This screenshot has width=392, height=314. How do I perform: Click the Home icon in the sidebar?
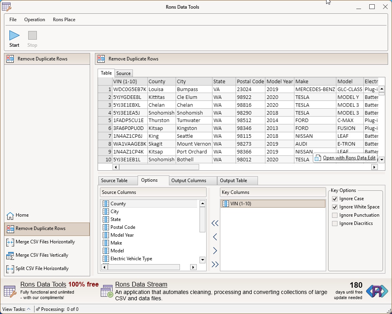point(10,215)
